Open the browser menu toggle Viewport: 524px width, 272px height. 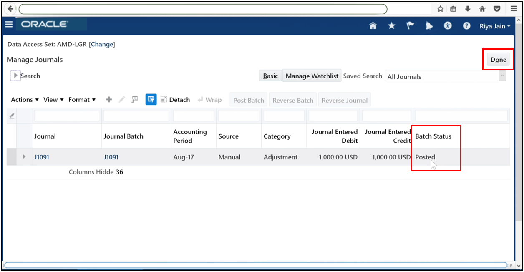pos(514,8)
